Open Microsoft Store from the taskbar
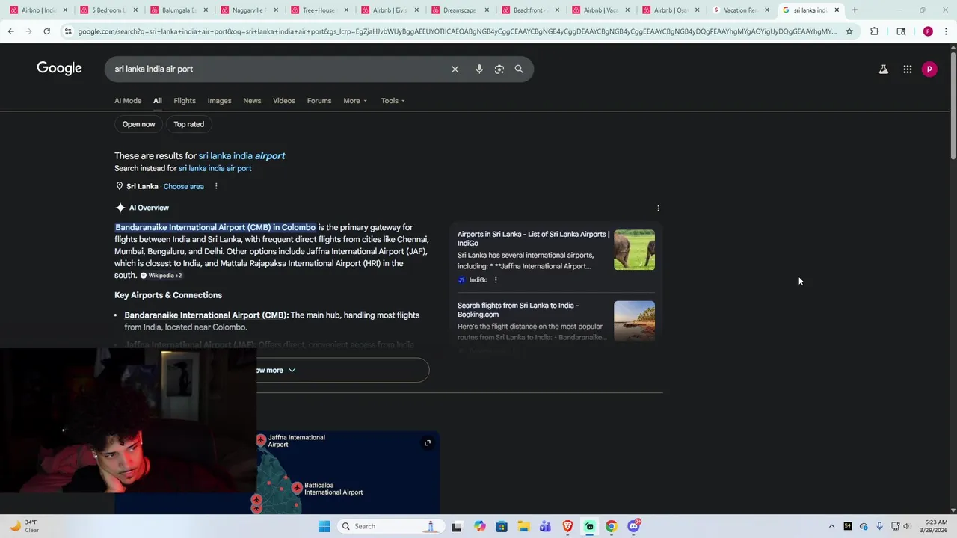957x538 pixels. pos(502,526)
